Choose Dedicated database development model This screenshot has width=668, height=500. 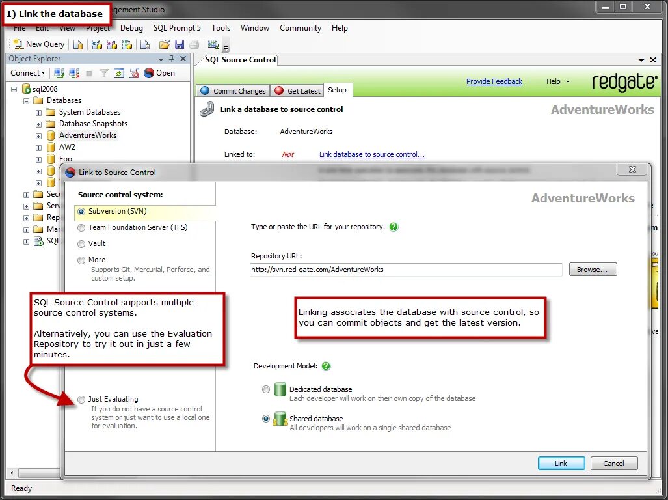pyautogui.click(x=266, y=389)
